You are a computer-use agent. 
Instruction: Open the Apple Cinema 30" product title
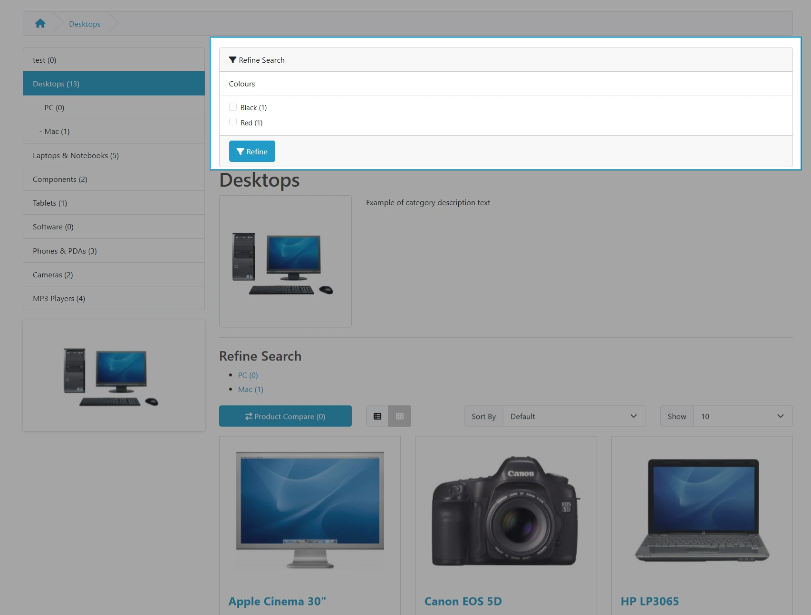click(277, 601)
